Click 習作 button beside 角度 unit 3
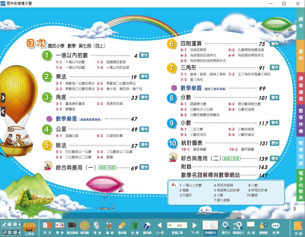The image size is (305, 237). (144, 97)
